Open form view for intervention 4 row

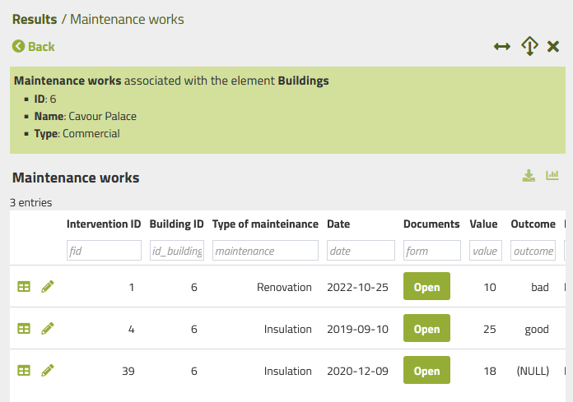(24, 329)
